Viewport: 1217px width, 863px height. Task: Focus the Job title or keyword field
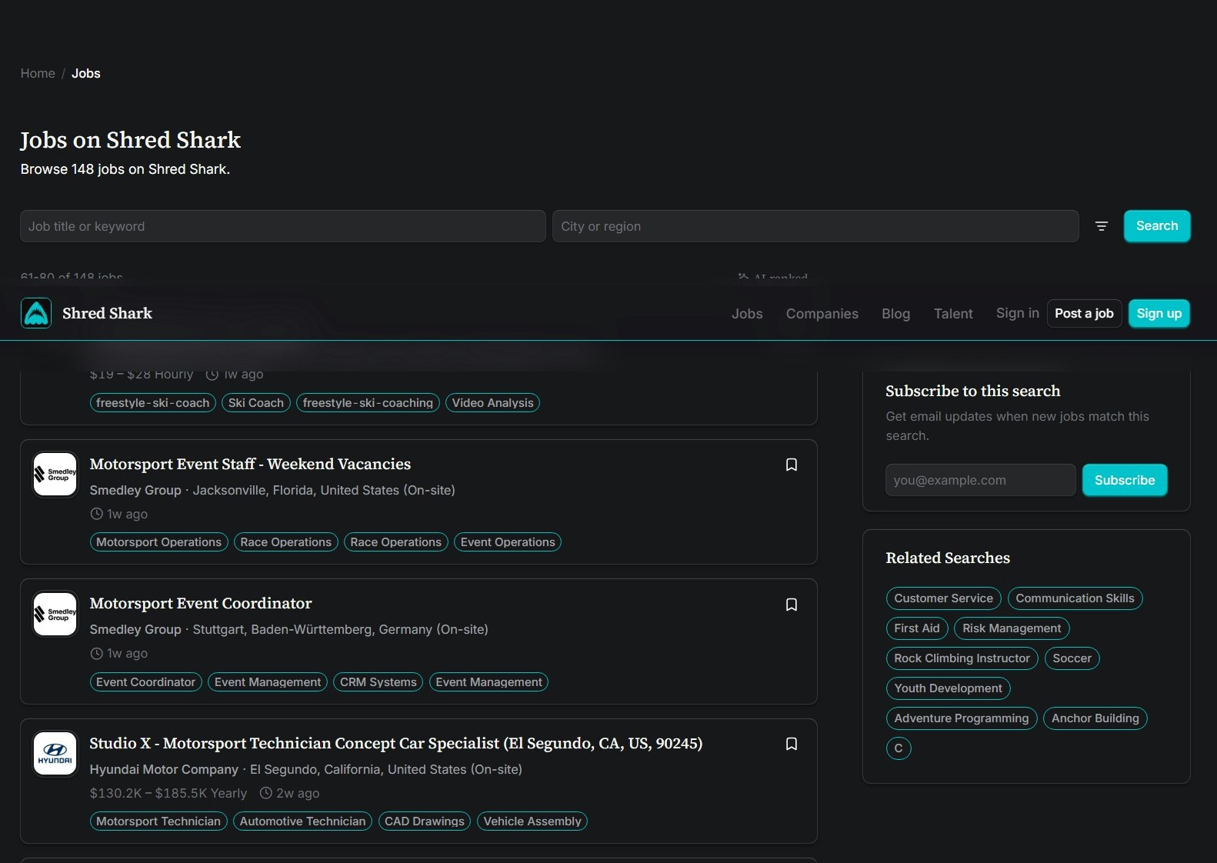pos(283,226)
